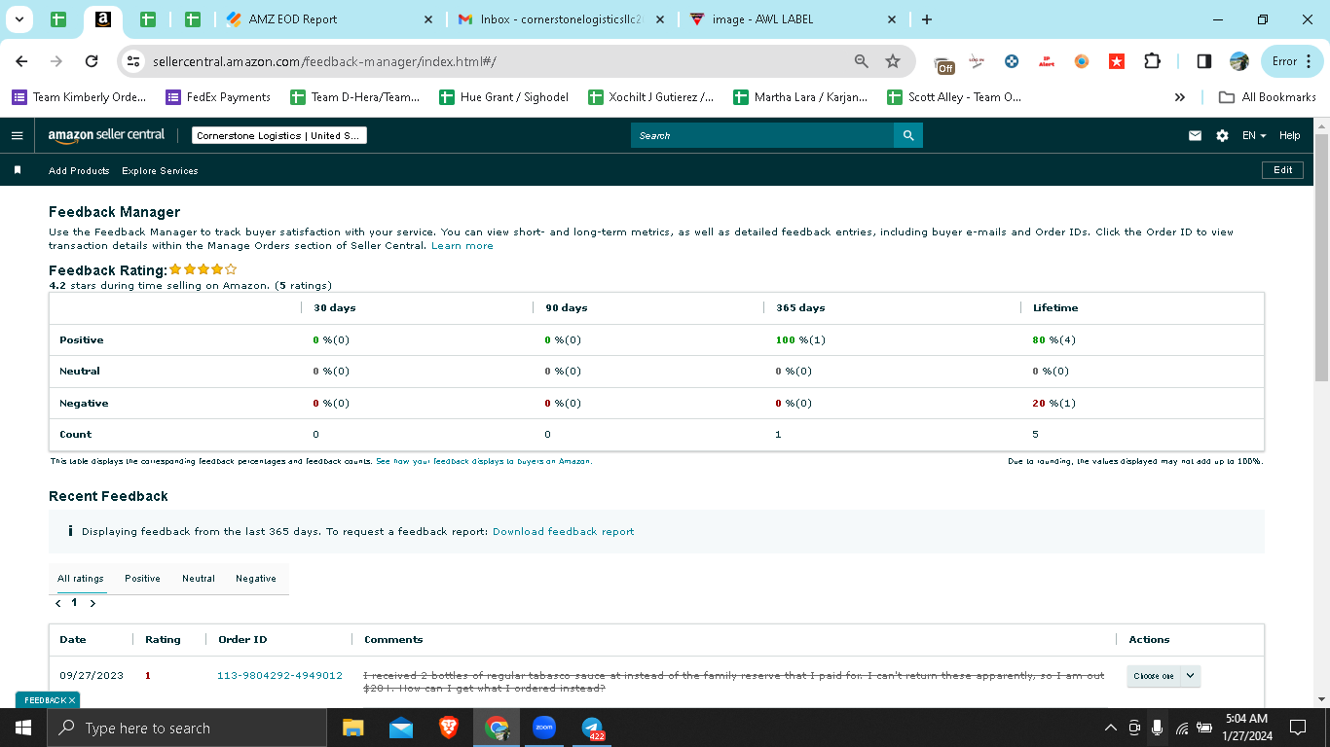Click Download feedback report link
This screenshot has width=1330, height=747.
pyautogui.click(x=563, y=532)
